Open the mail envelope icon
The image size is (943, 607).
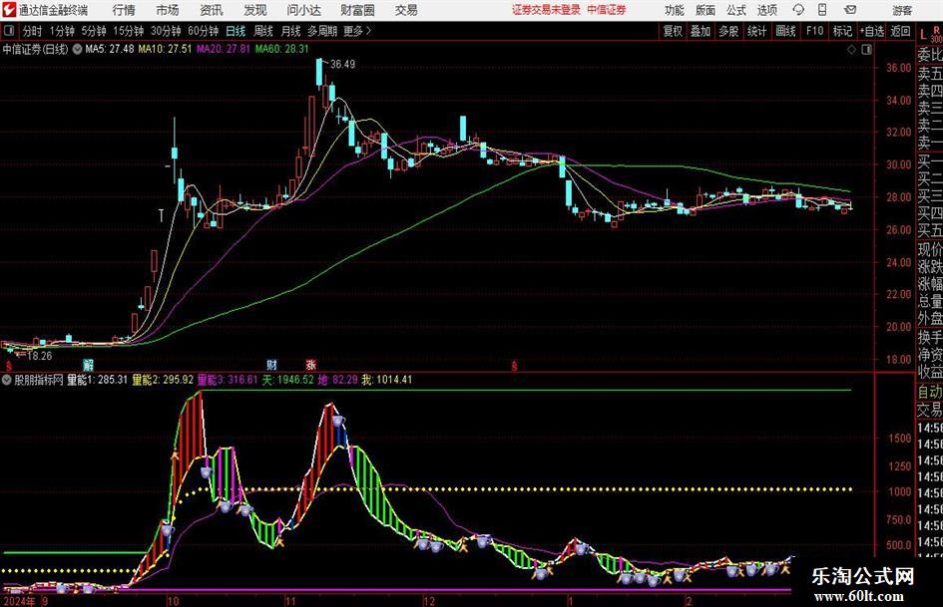coord(850,10)
